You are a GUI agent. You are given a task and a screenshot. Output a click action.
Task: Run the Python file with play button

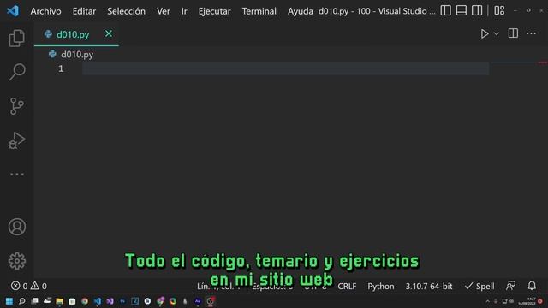[x=485, y=34]
